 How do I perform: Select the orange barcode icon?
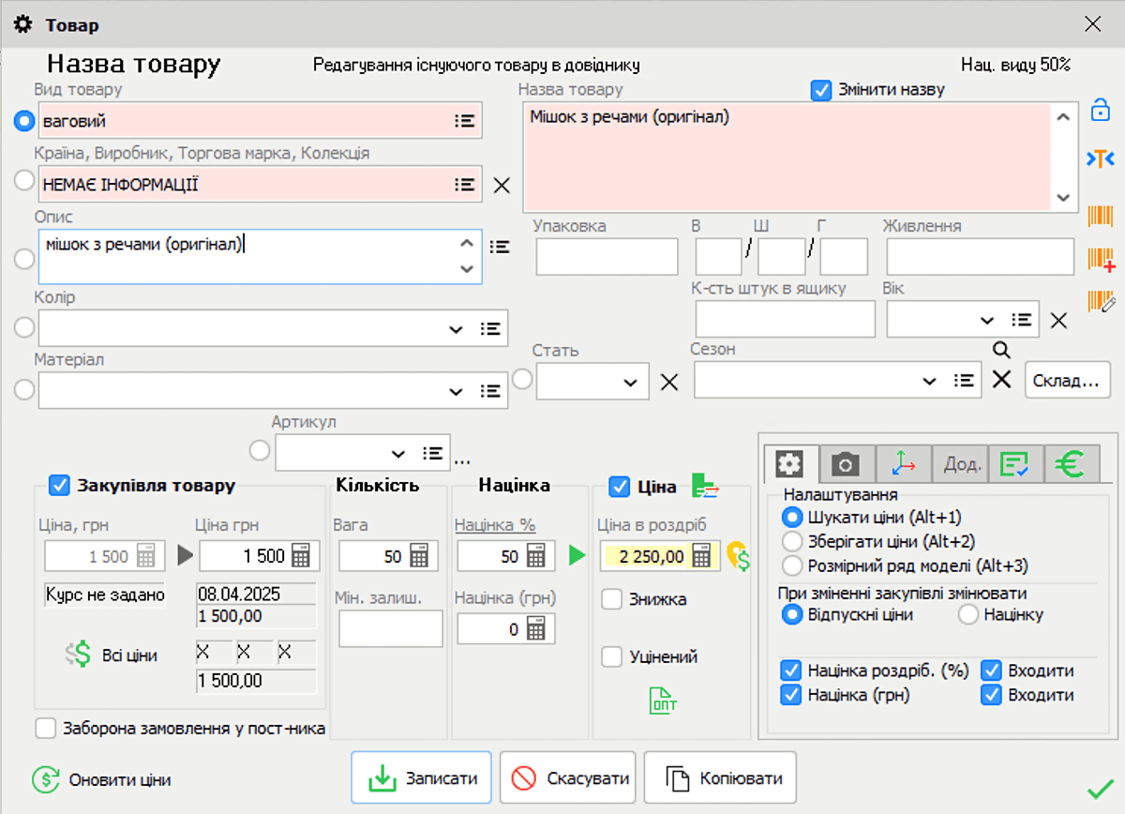pyautogui.click(x=1099, y=217)
